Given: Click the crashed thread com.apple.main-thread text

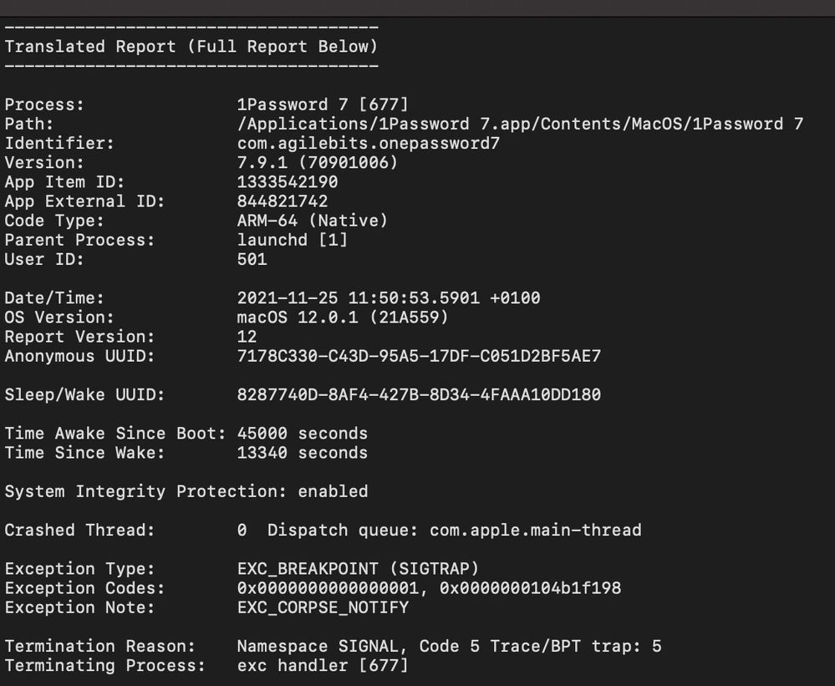Looking at the screenshot, I should 536,530.
